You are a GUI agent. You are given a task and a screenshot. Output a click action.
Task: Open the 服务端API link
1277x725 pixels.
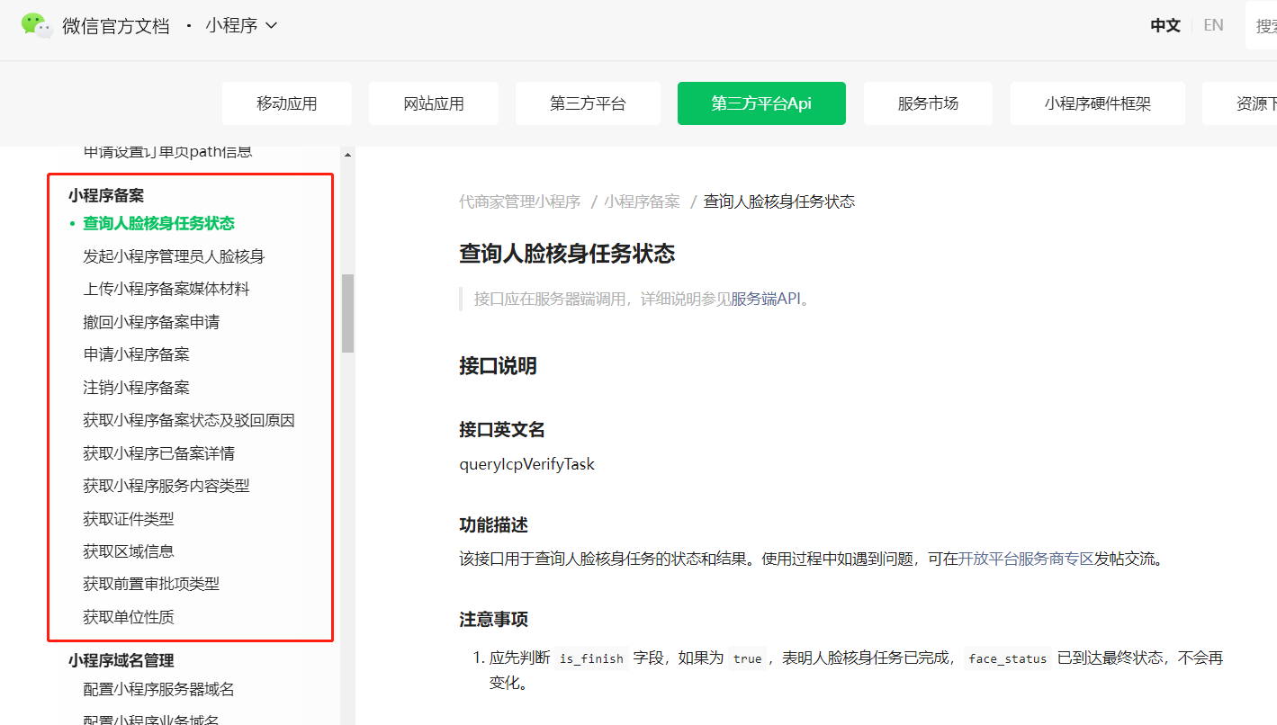point(765,299)
